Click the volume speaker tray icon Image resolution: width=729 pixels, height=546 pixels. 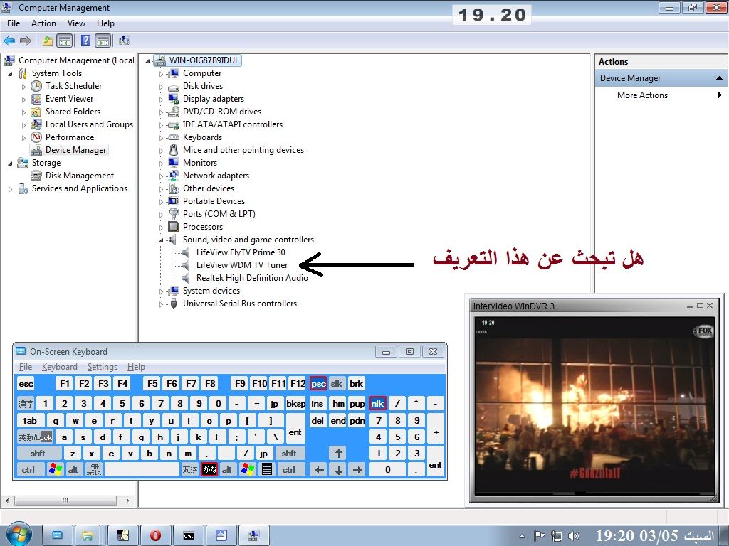tap(574, 536)
